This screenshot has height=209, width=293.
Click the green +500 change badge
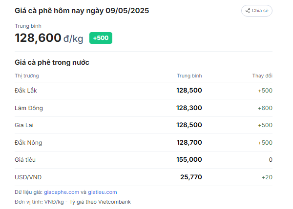(101, 38)
